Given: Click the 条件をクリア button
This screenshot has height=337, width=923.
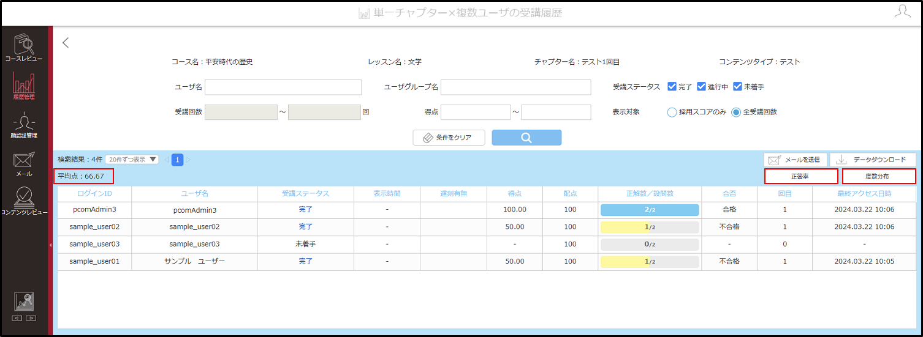Looking at the screenshot, I should coord(449,138).
